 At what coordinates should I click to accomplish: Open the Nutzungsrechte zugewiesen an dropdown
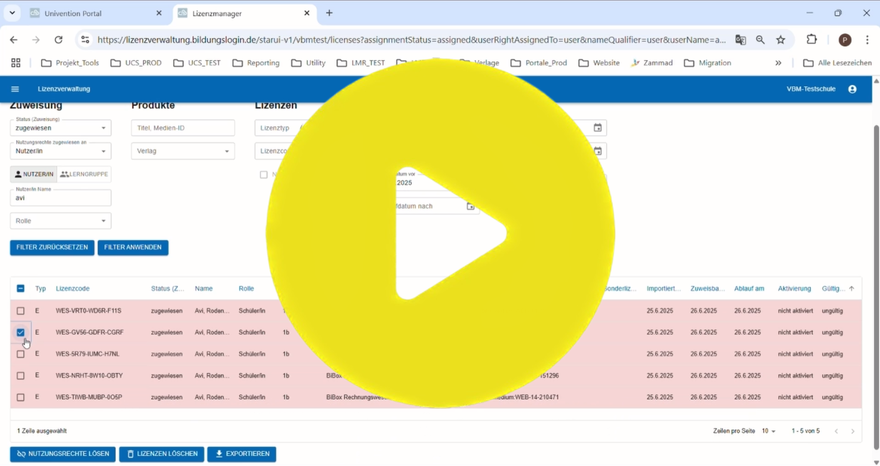[x=61, y=151]
